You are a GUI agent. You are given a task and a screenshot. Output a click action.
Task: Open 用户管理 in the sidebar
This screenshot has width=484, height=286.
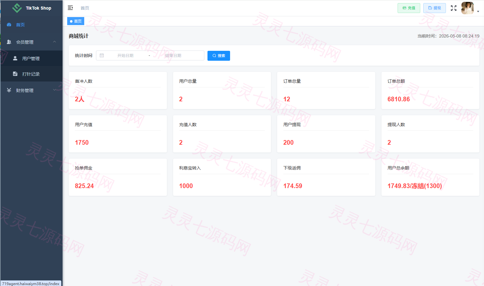(32, 58)
